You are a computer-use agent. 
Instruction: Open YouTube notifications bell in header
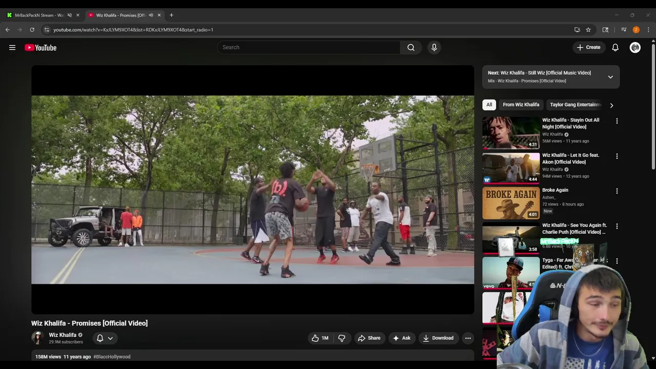615,47
